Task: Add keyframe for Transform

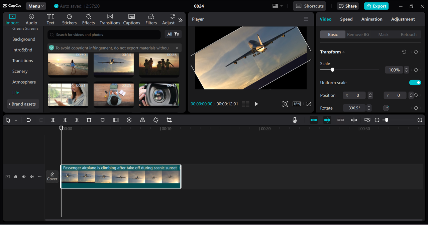Action: (x=416, y=52)
